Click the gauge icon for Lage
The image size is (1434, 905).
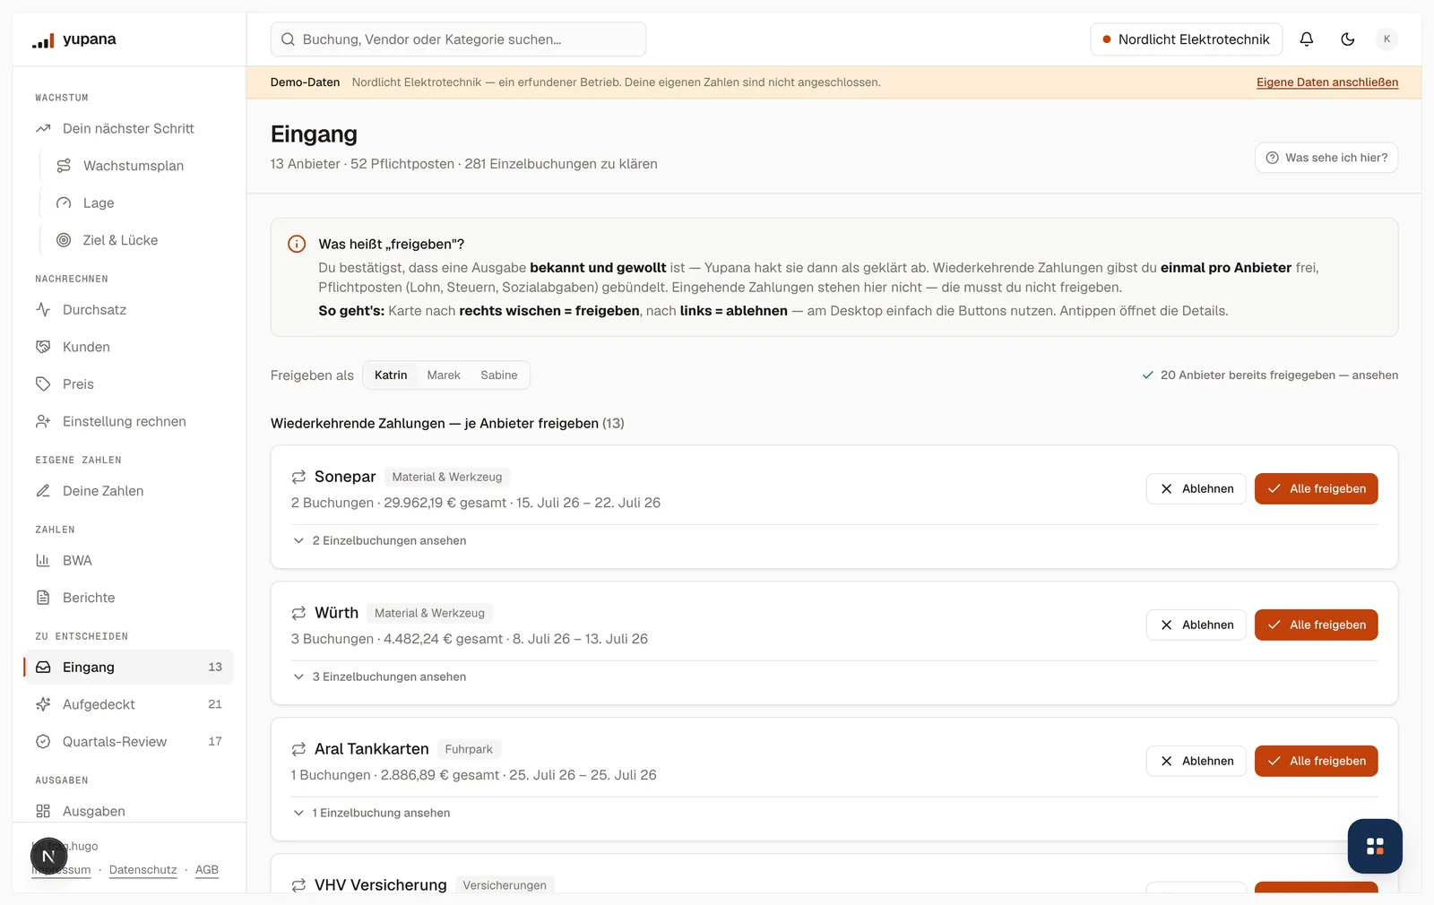(x=64, y=203)
